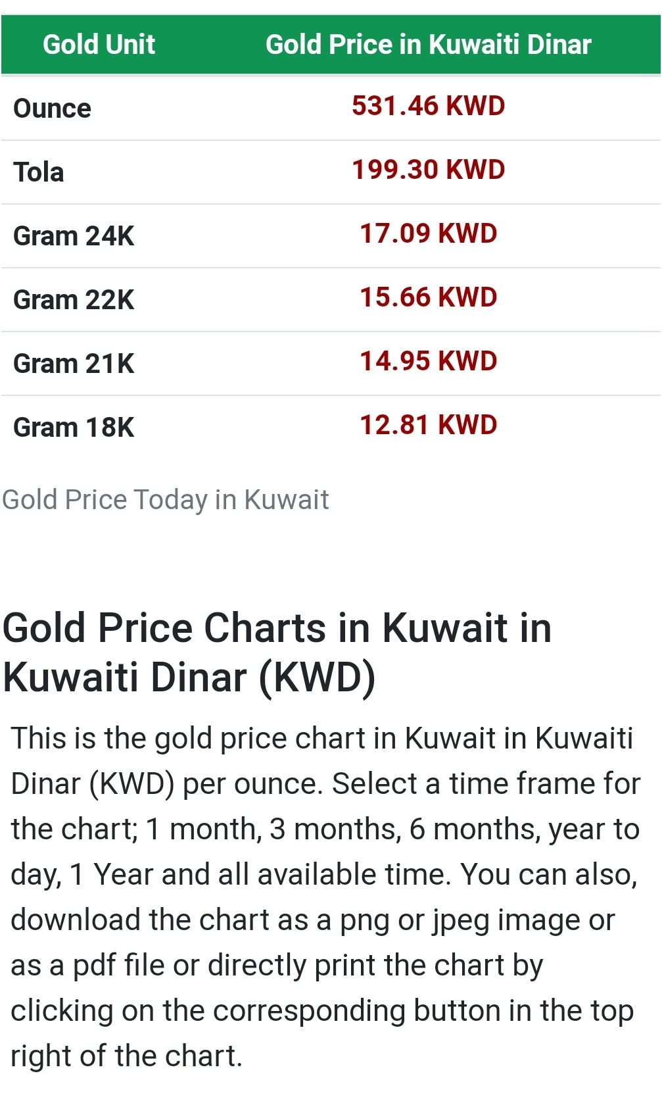This screenshot has height=1109, width=662.
Task: Select the Gram 24K row label
Action: 74,236
